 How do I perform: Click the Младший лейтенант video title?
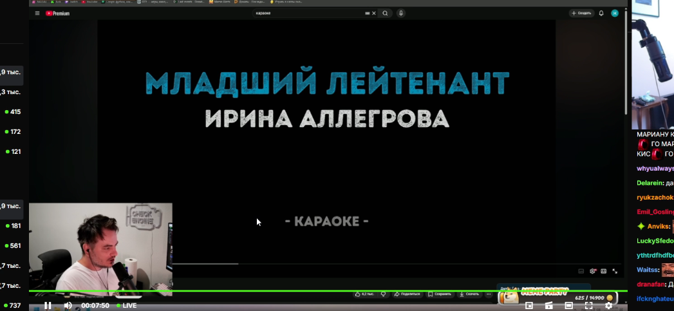tap(327, 84)
